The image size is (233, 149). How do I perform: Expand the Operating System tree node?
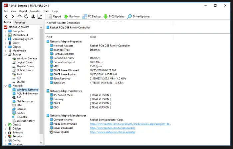[x=6, y=39]
